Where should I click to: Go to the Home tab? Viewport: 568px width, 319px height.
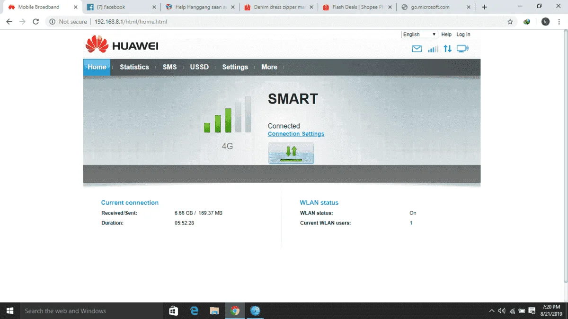[97, 67]
